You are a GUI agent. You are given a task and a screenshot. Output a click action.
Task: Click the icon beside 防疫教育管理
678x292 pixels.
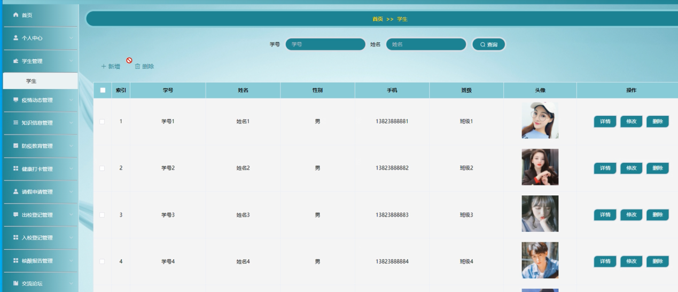pyautogui.click(x=15, y=146)
